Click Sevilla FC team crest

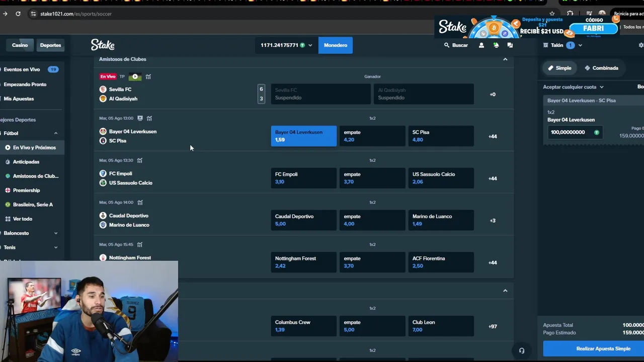(x=103, y=89)
